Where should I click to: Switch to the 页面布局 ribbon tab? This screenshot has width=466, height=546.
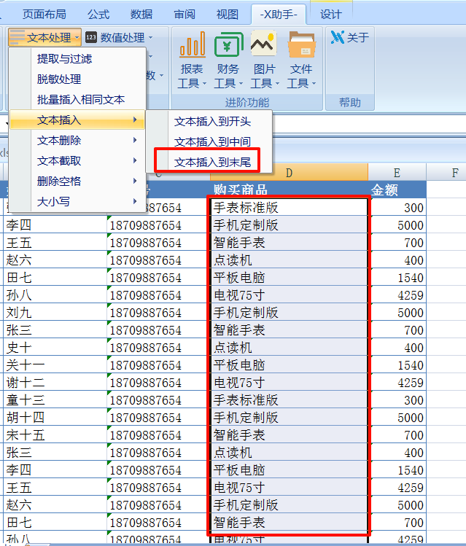tap(44, 15)
